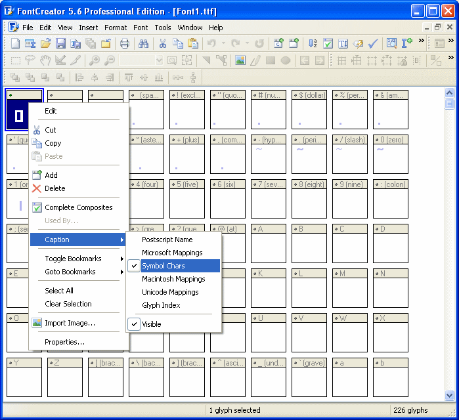Click the Test font TI icon
This screenshot has width=459, height=420.
click(x=343, y=43)
